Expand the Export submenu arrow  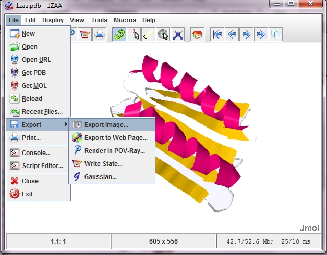tap(66, 124)
